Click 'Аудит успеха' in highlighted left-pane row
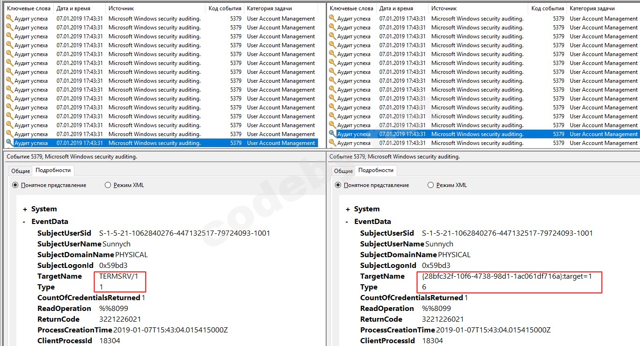The height and width of the screenshot is (346, 640). (31, 143)
